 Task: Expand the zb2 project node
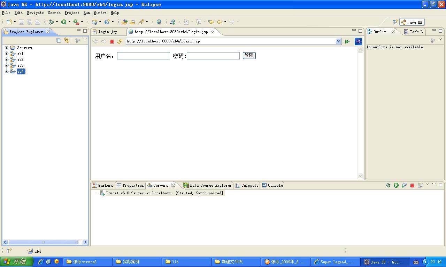click(6, 59)
